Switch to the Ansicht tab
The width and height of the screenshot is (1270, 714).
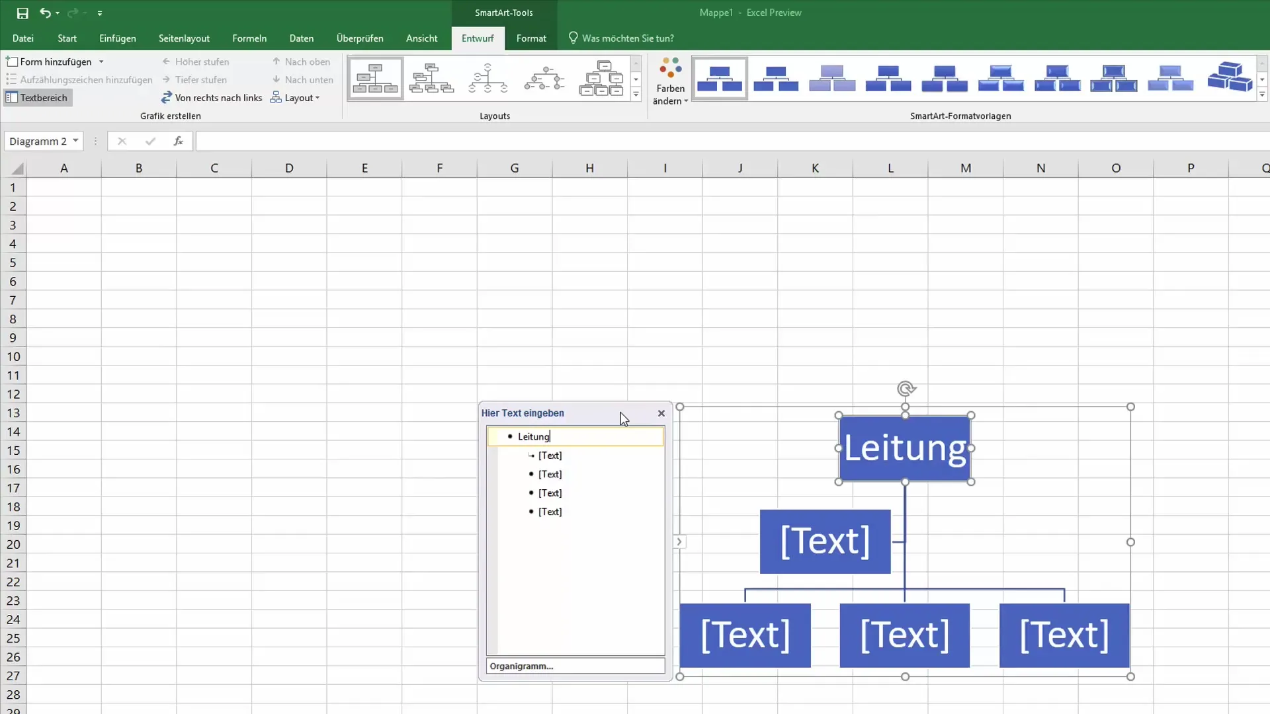coord(421,38)
